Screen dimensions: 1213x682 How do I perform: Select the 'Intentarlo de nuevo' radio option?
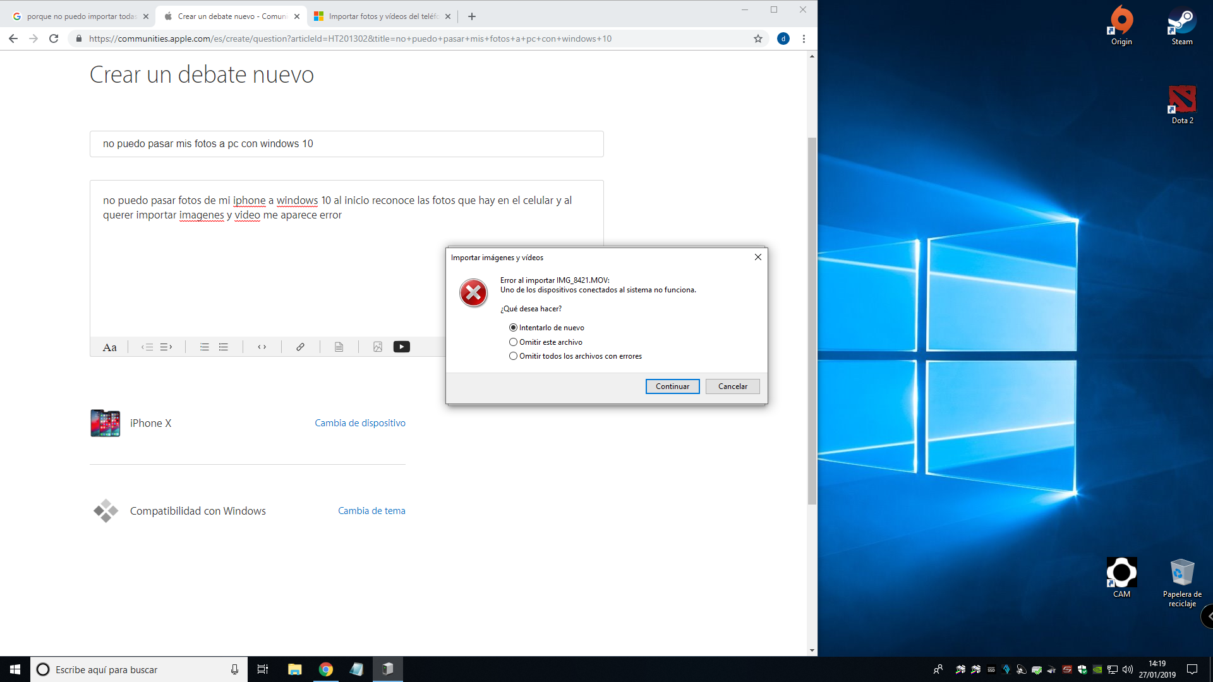(513, 328)
